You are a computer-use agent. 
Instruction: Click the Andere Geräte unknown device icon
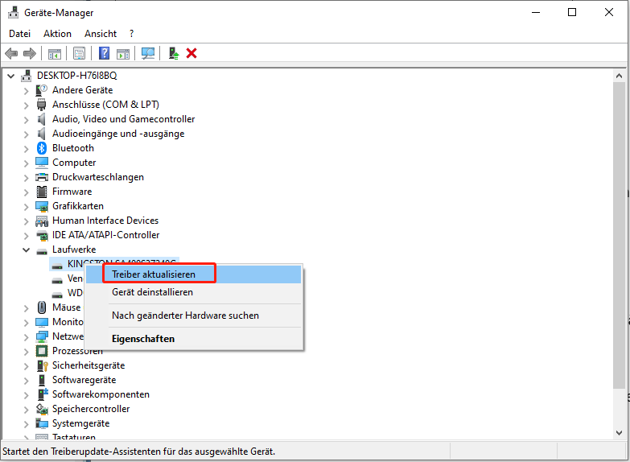[x=41, y=90]
